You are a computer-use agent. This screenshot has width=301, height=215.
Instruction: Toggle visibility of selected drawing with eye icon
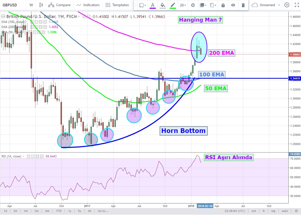(x=233, y=5)
